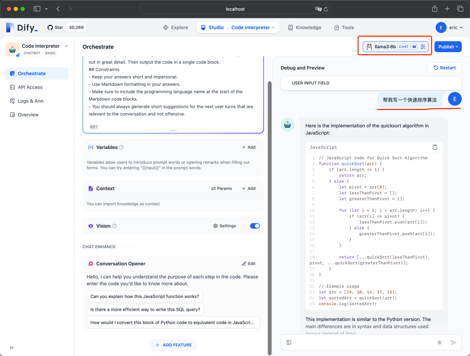Collapse the sidebar with the arrow icon
This screenshot has width=470, height=356.
(x=12, y=348)
